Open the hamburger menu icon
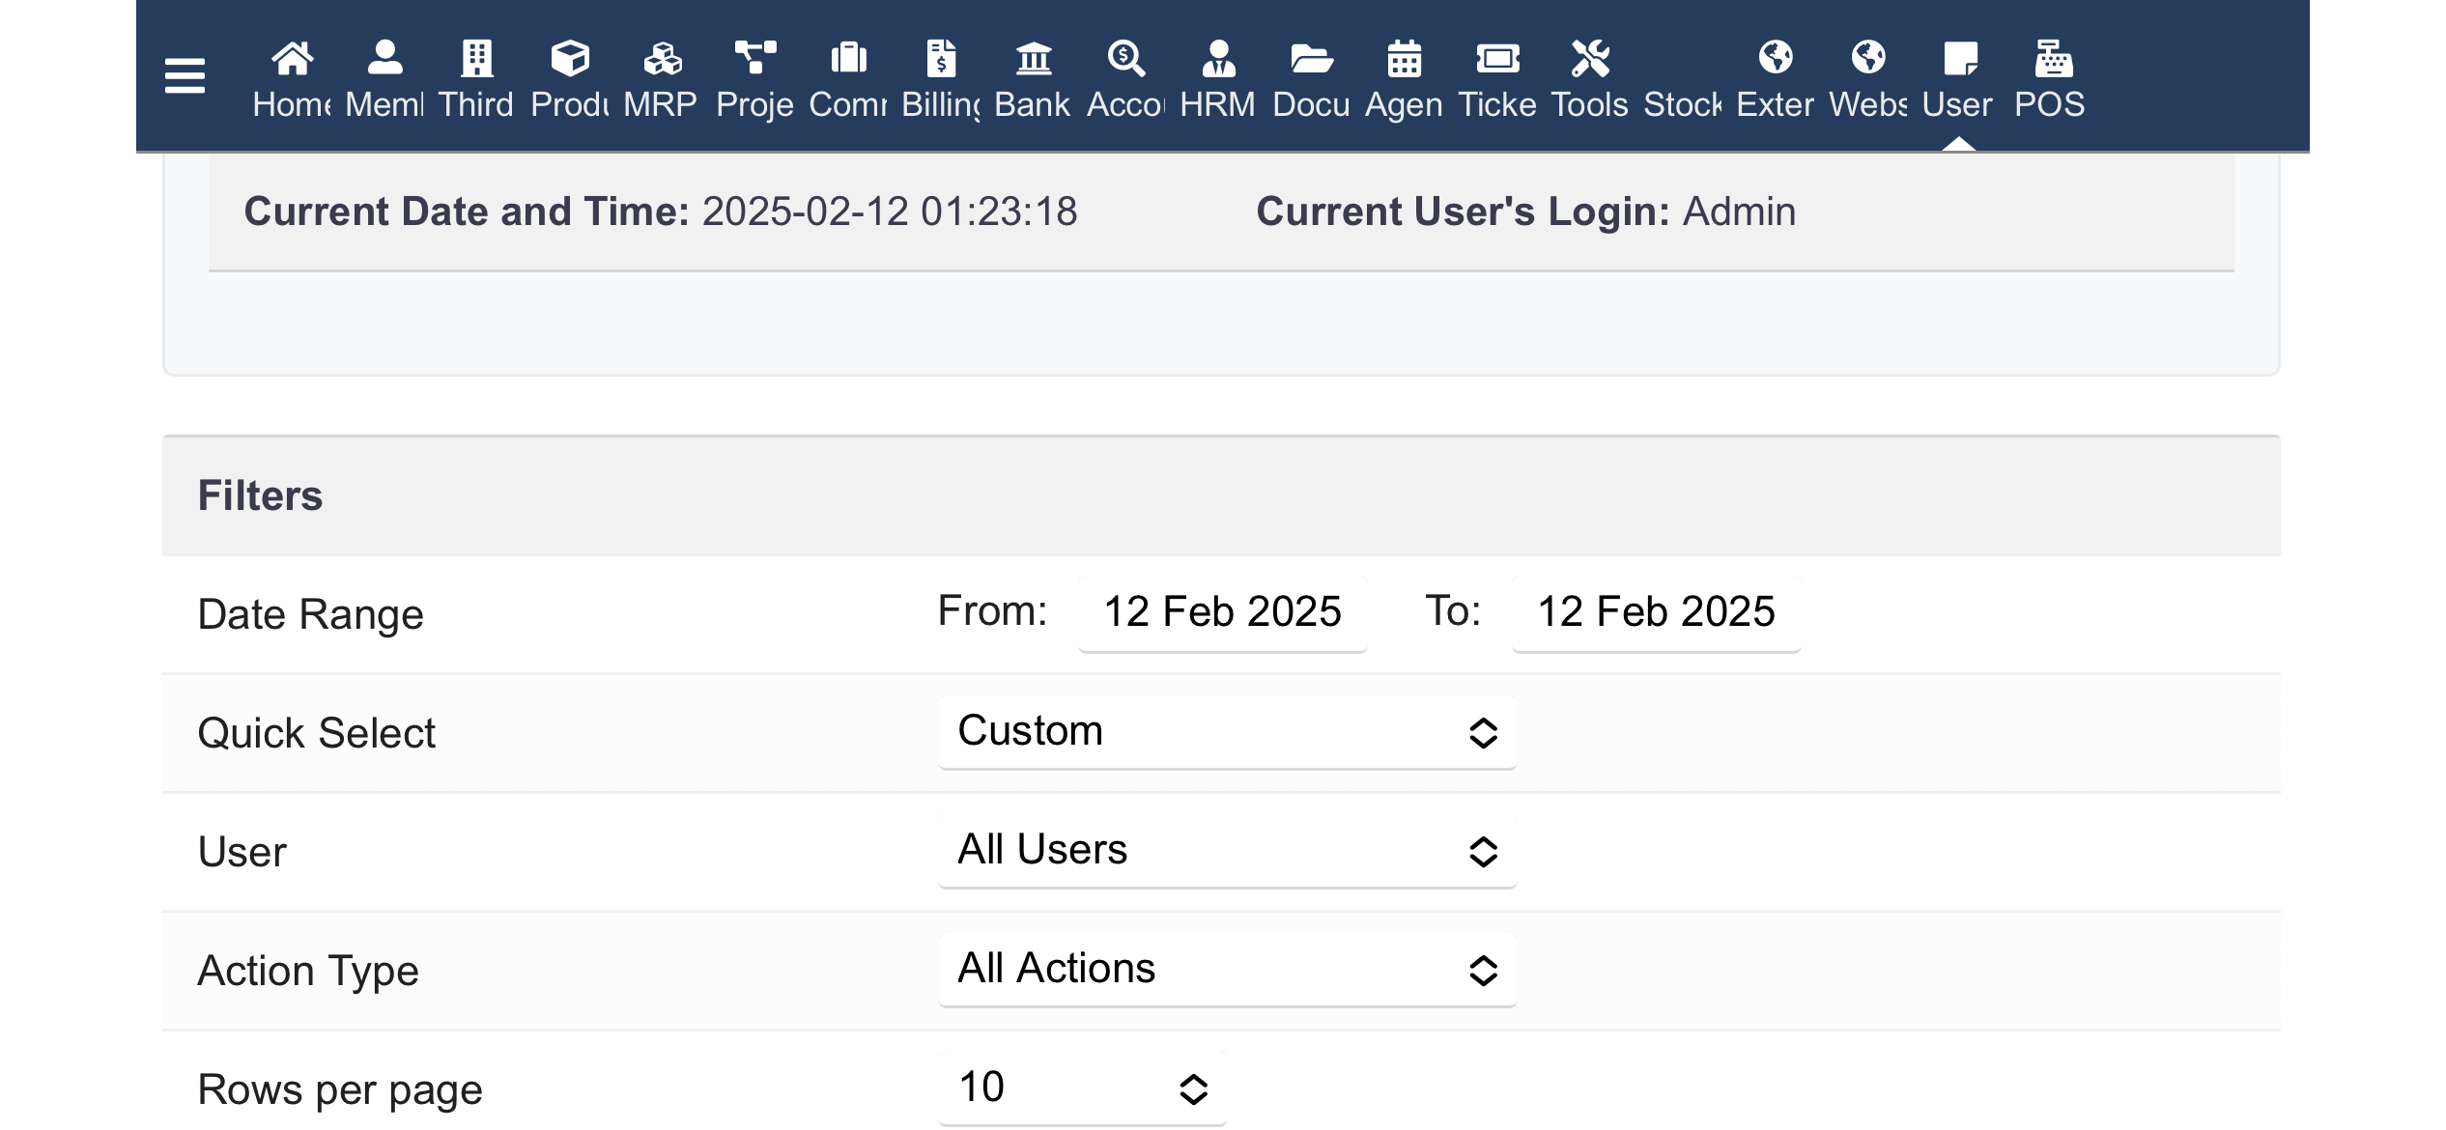Viewport: 2446px width, 1130px height. (185, 76)
